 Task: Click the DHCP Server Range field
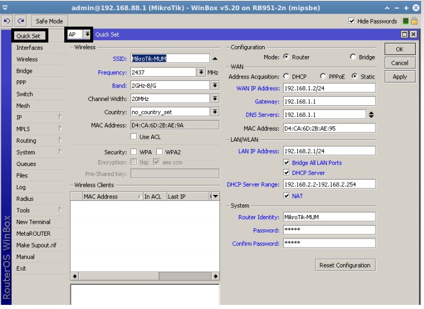(x=329, y=184)
